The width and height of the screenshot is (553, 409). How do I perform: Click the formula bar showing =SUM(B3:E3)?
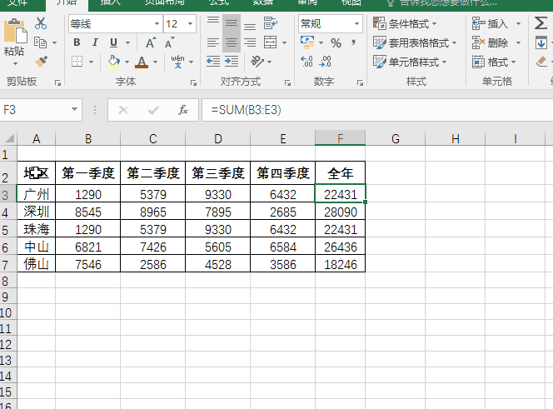pos(377,110)
